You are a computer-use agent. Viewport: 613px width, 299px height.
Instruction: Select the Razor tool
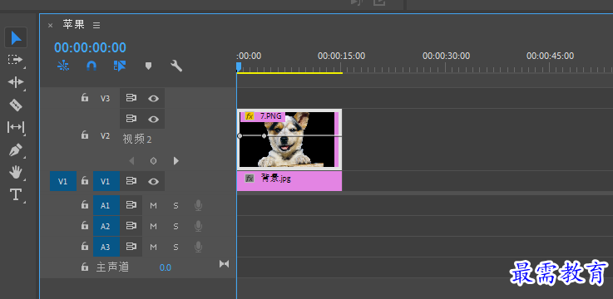tap(16, 105)
